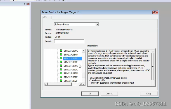Close the Select Device dialog

point(155,12)
